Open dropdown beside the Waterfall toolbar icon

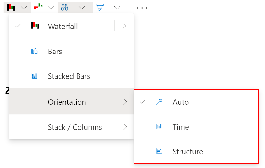(x=24, y=8)
